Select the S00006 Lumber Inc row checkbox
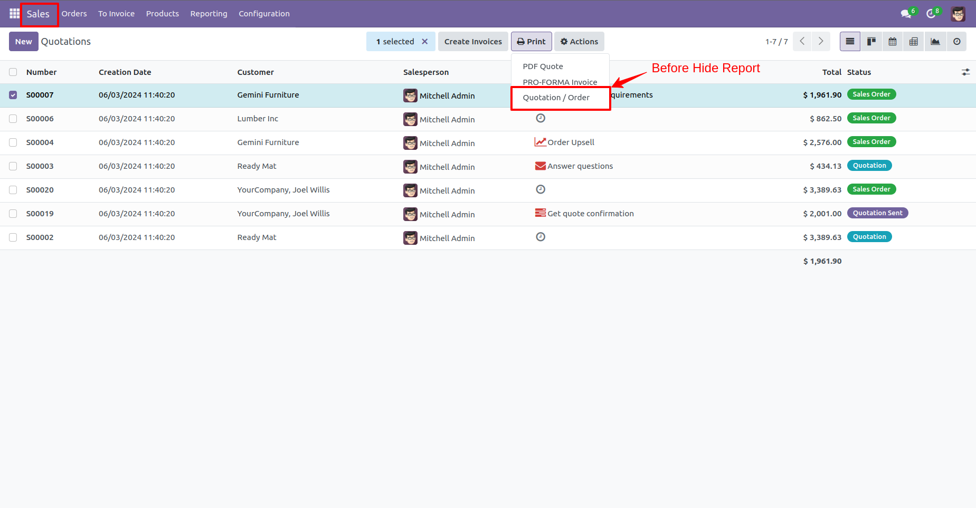This screenshot has width=976, height=508. coord(13,119)
